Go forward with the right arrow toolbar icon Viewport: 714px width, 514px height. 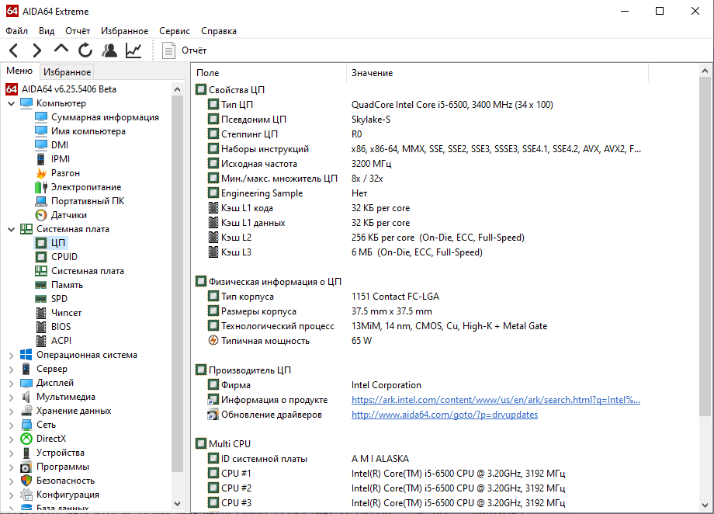click(37, 50)
